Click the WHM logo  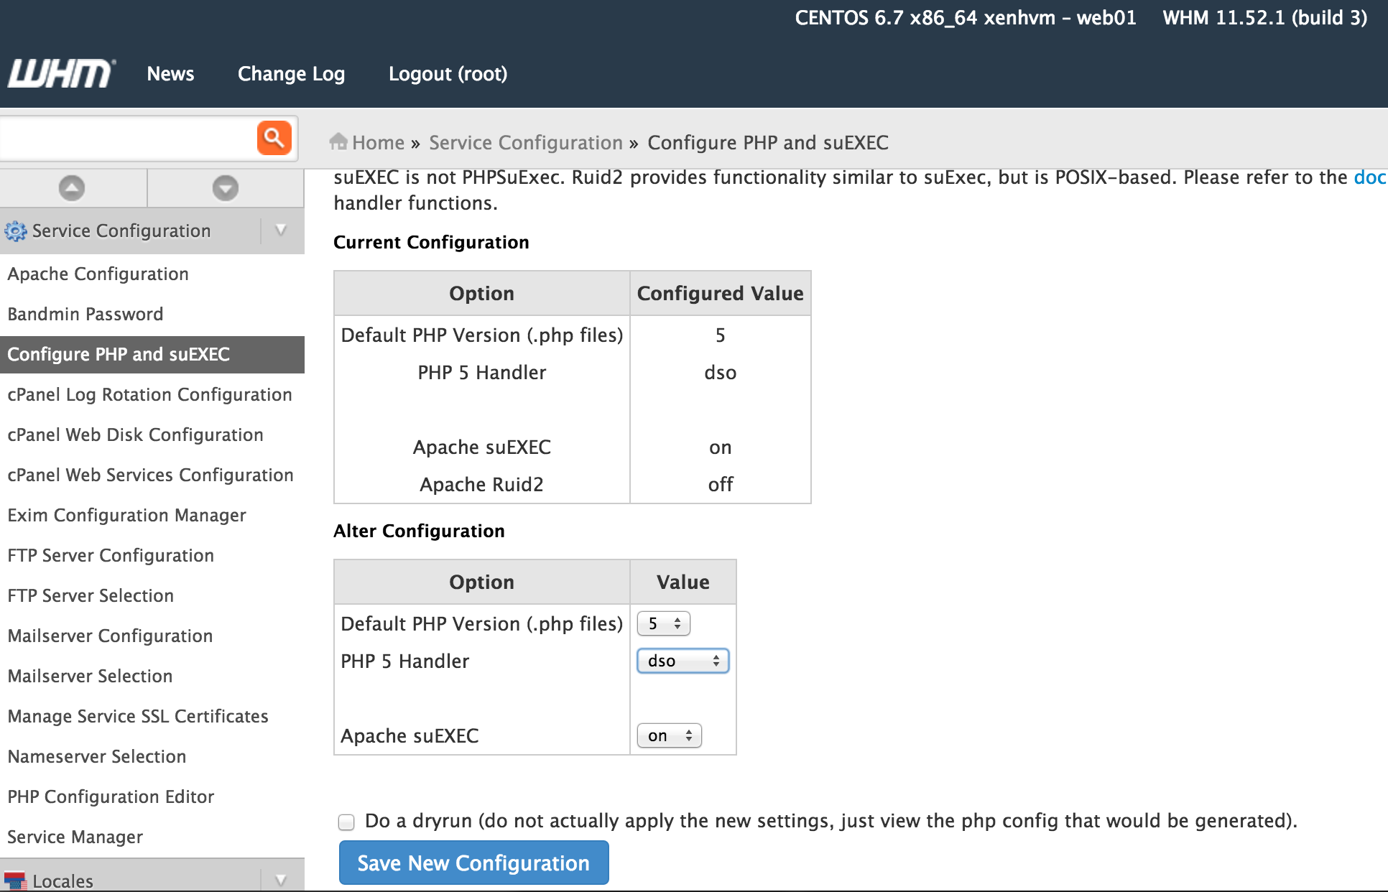[x=60, y=73]
